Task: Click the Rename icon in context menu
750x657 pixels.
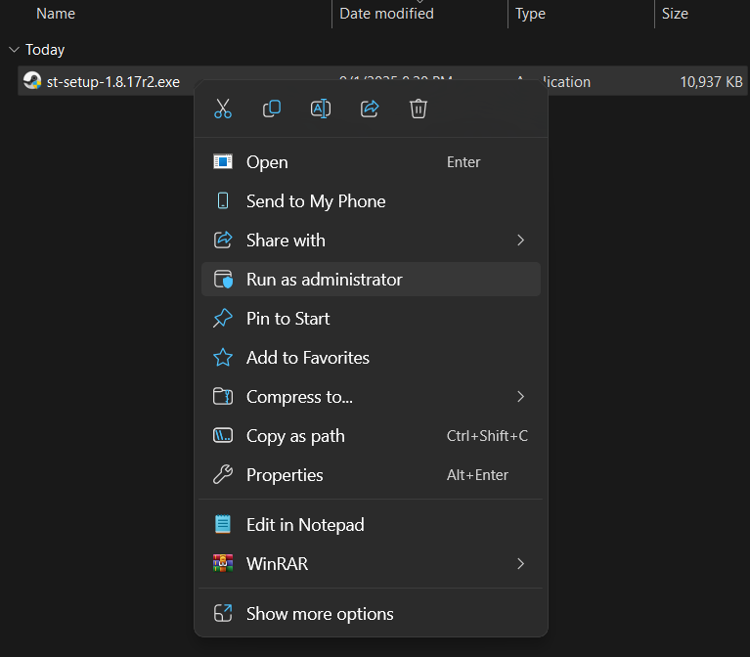Action: 321,109
